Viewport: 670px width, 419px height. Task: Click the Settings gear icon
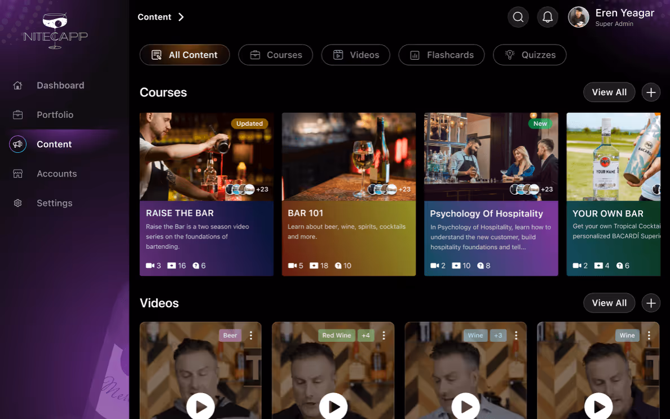[x=17, y=204]
